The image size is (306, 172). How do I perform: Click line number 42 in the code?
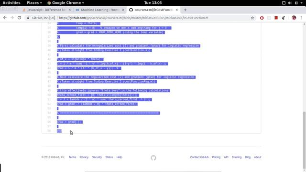[x=49, y=59]
